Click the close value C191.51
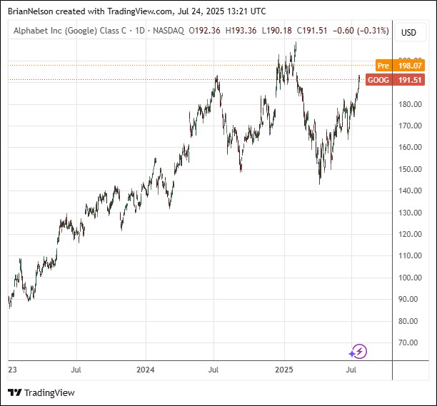437x406 pixels. pyautogui.click(x=312, y=31)
